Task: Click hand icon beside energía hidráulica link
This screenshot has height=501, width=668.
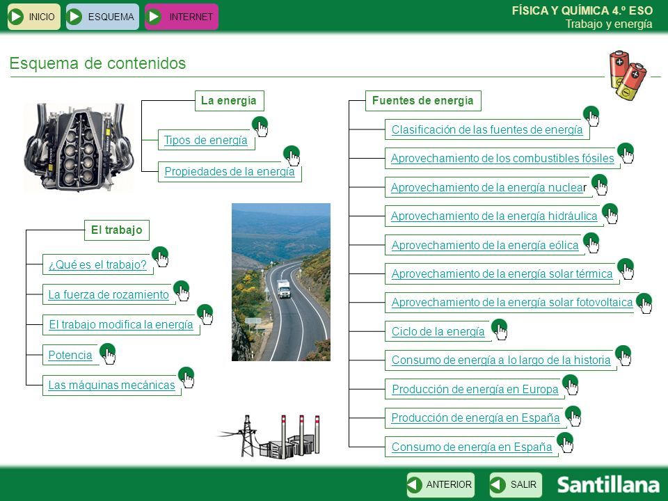Action: [x=610, y=214]
